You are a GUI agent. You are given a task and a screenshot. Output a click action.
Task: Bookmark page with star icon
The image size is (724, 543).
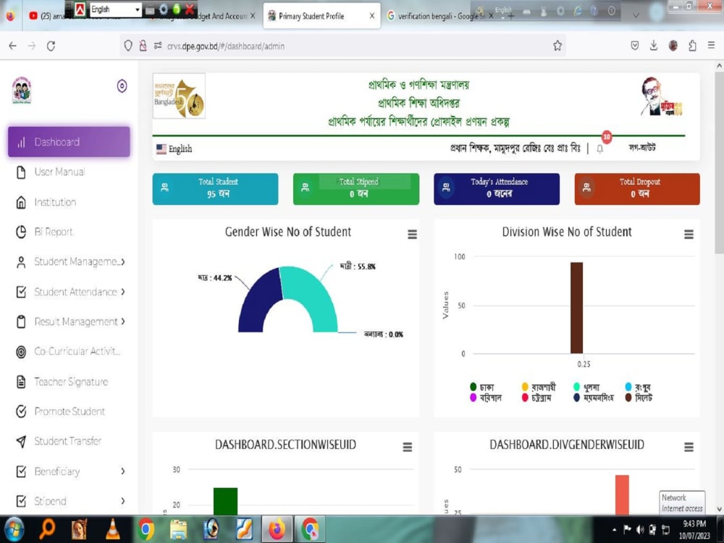pyautogui.click(x=557, y=46)
